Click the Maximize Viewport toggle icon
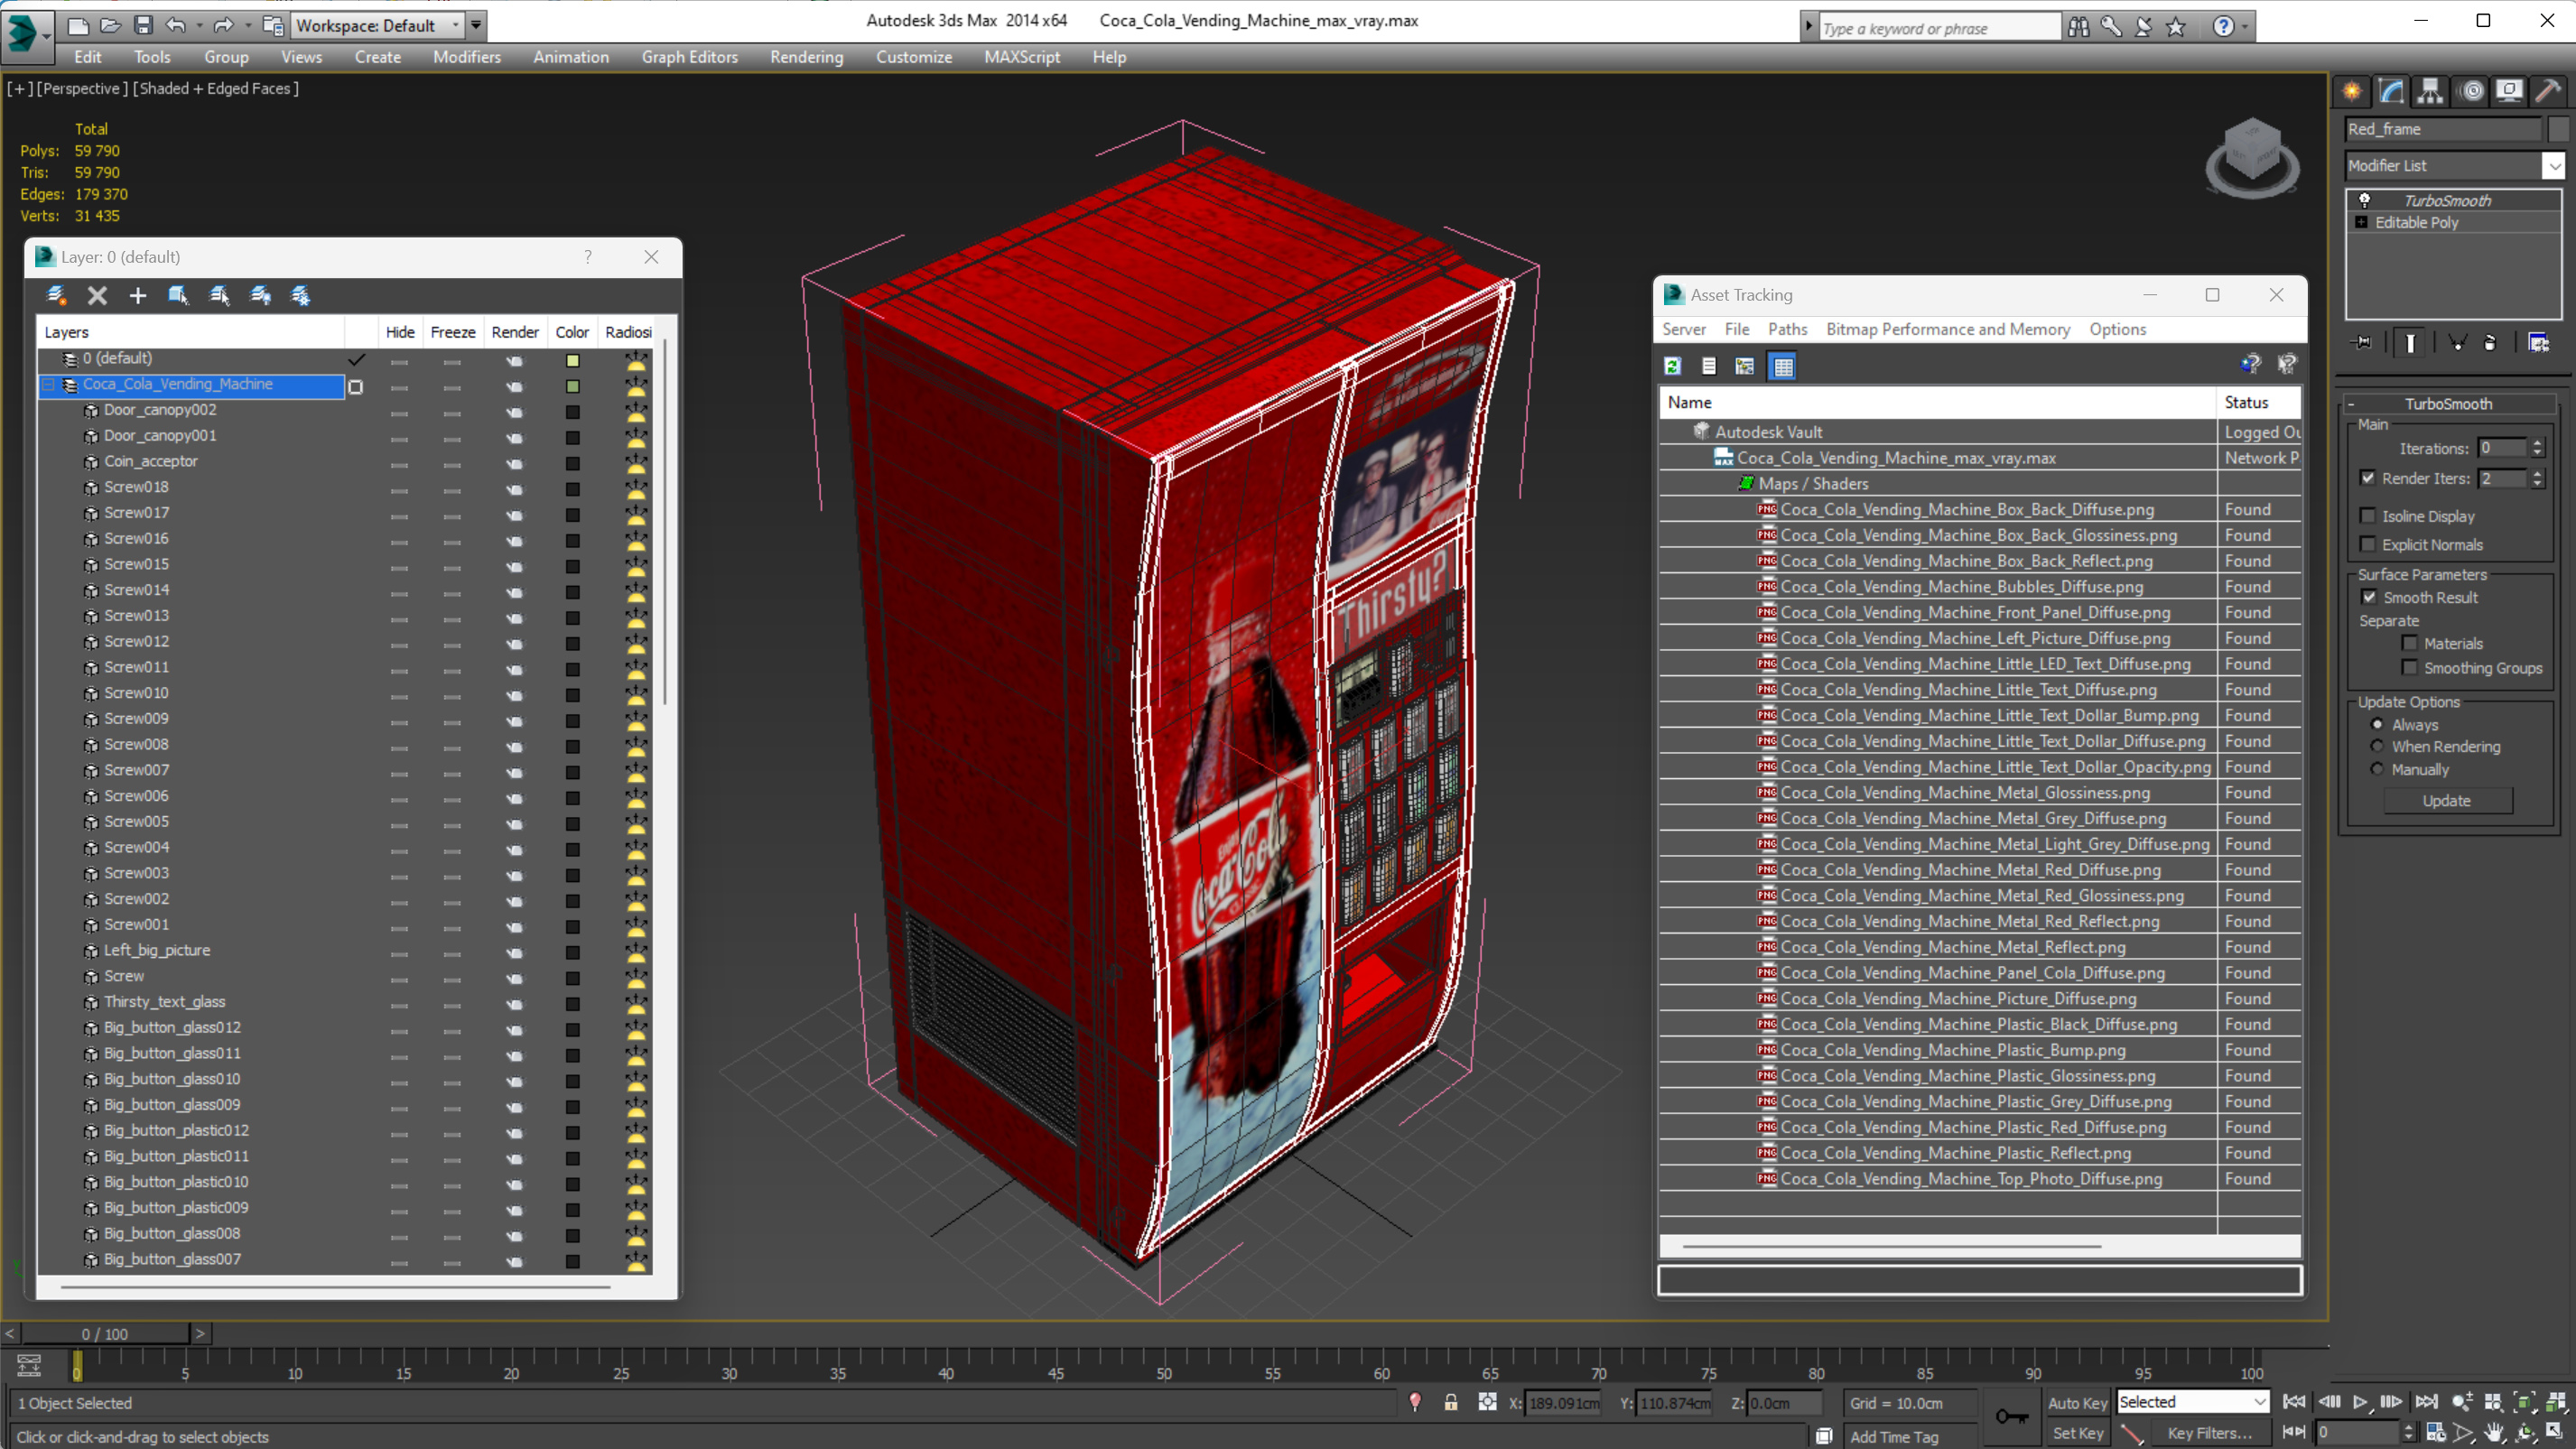Image resolution: width=2576 pixels, height=1449 pixels. coord(2555,1432)
